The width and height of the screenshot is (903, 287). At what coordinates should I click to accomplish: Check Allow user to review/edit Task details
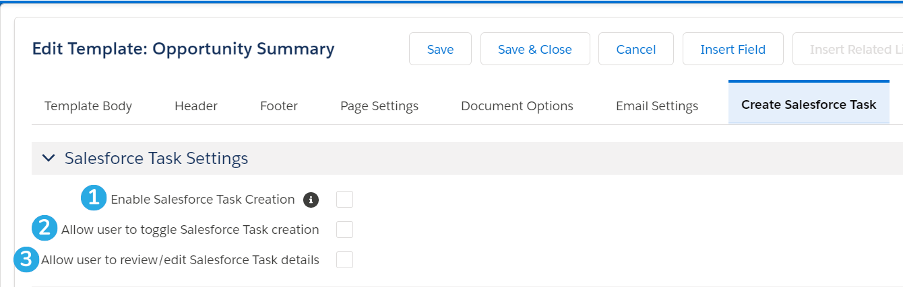(x=344, y=259)
